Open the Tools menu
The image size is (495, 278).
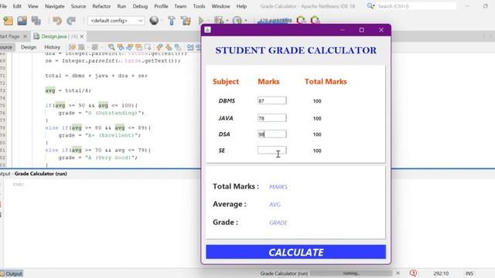point(199,6)
